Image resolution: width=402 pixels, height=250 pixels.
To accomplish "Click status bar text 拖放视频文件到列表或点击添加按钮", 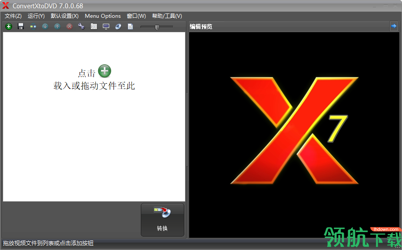I will (x=48, y=243).
